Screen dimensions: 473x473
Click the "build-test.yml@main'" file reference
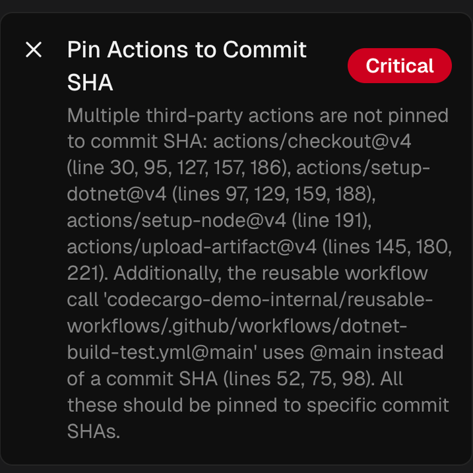[x=162, y=353]
